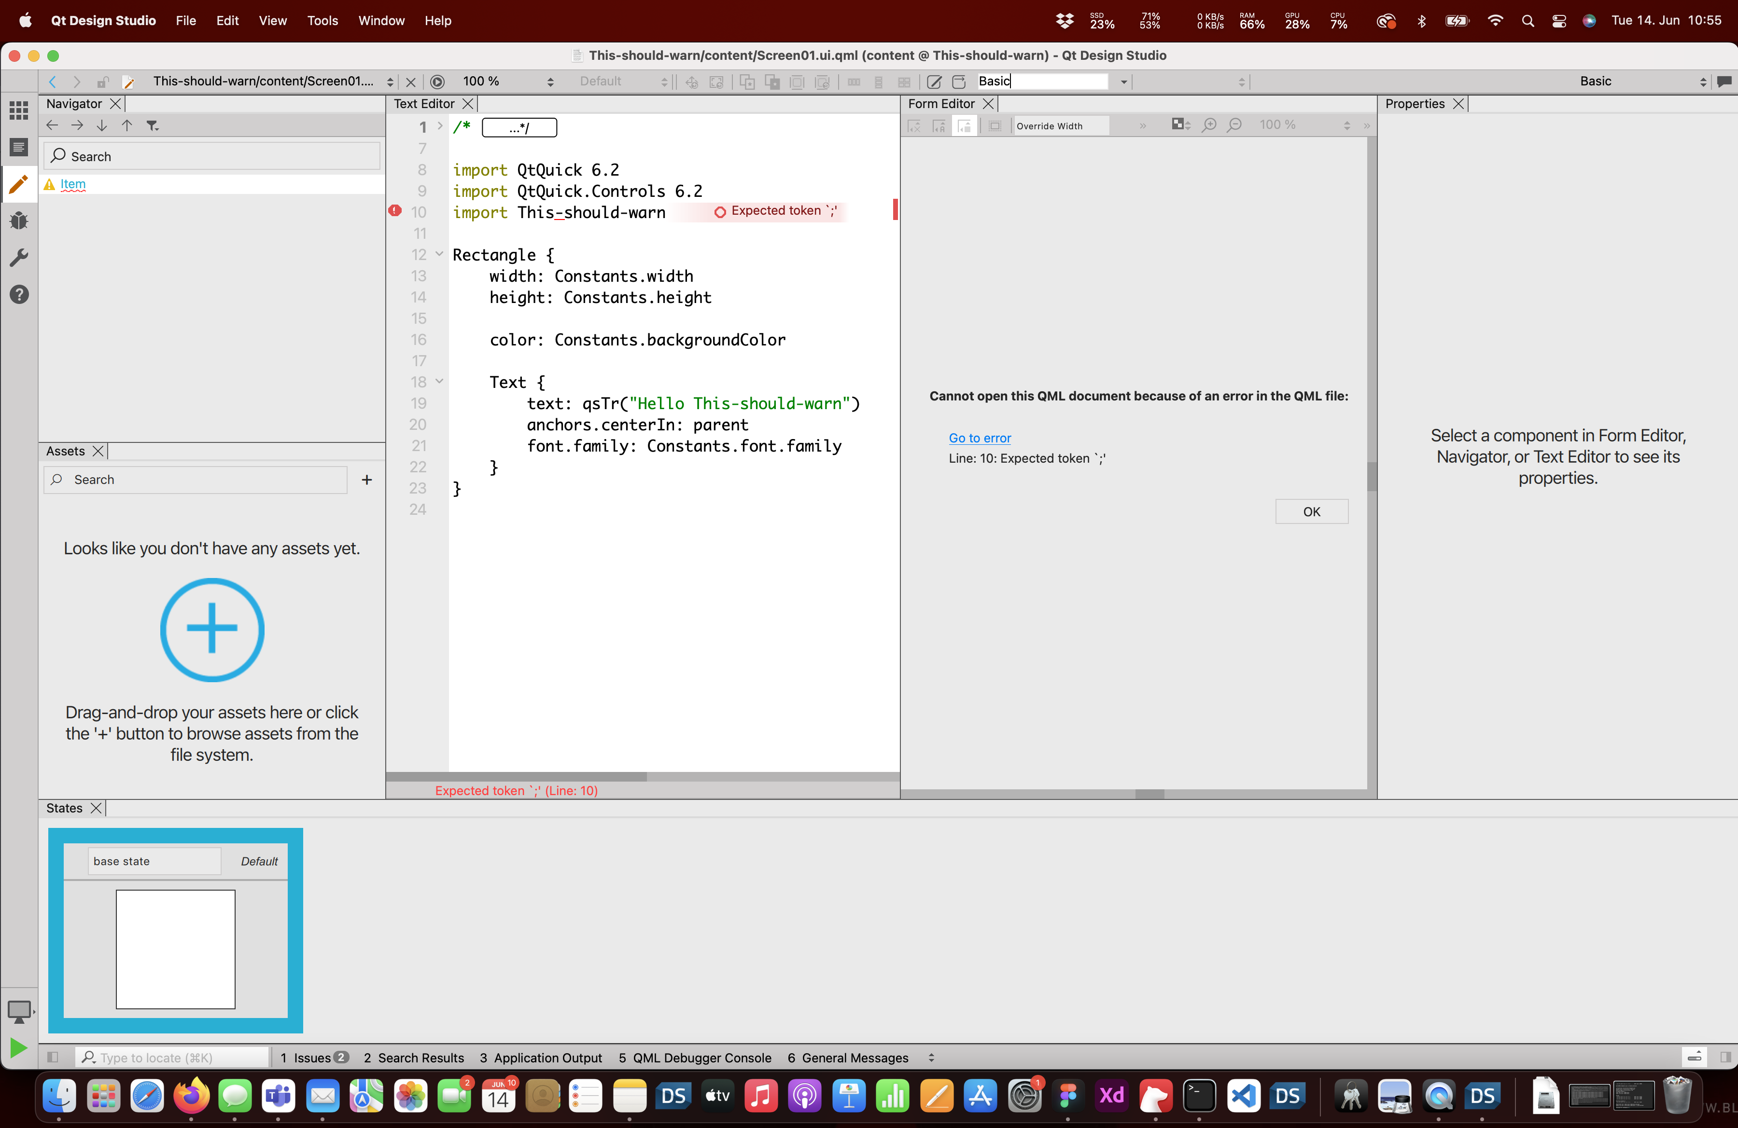The height and width of the screenshot is (1128, 1738).
Task: Open the Tools menu
Action: pos(322,20)
